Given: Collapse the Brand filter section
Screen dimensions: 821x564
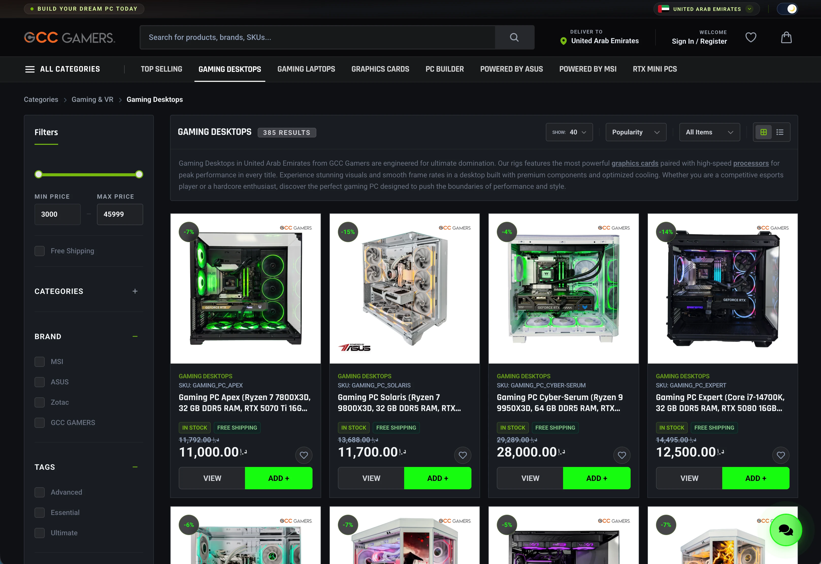Looking at the screenshot, I should pos(135,337).
